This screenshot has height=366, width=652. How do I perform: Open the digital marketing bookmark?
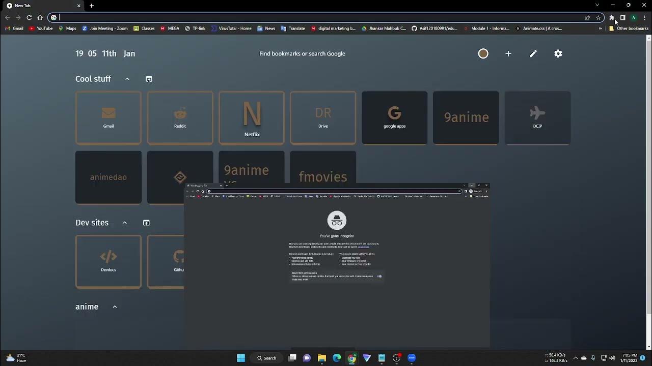(x=333, y=28)
